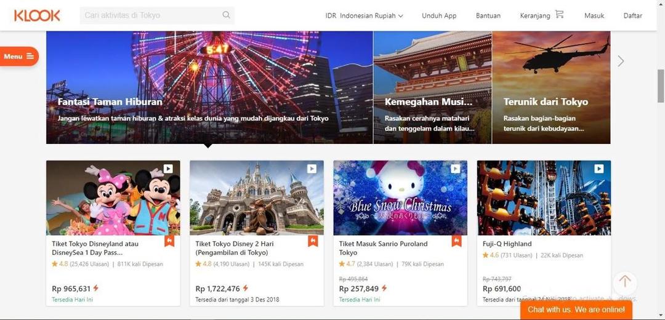Click the KLOOK logo
Screen dimensions: 665x320
[x=37, y=15]
